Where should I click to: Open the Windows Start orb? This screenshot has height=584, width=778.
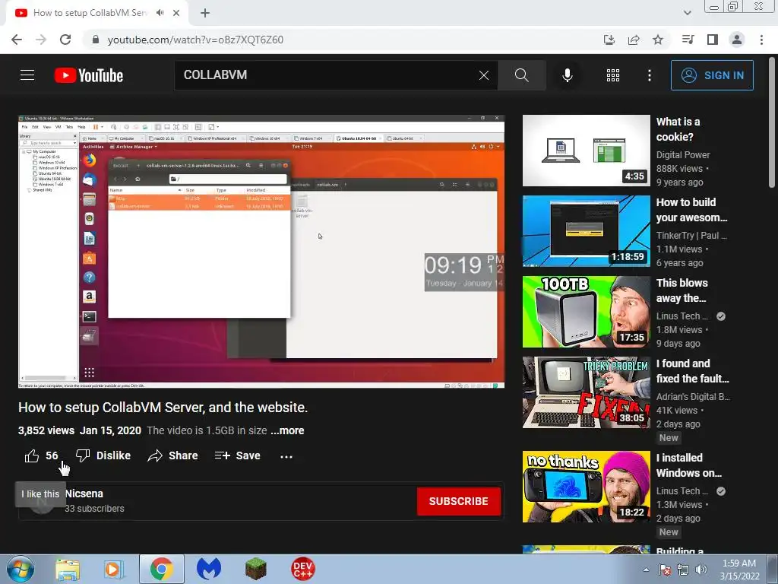tap(20, 569)
